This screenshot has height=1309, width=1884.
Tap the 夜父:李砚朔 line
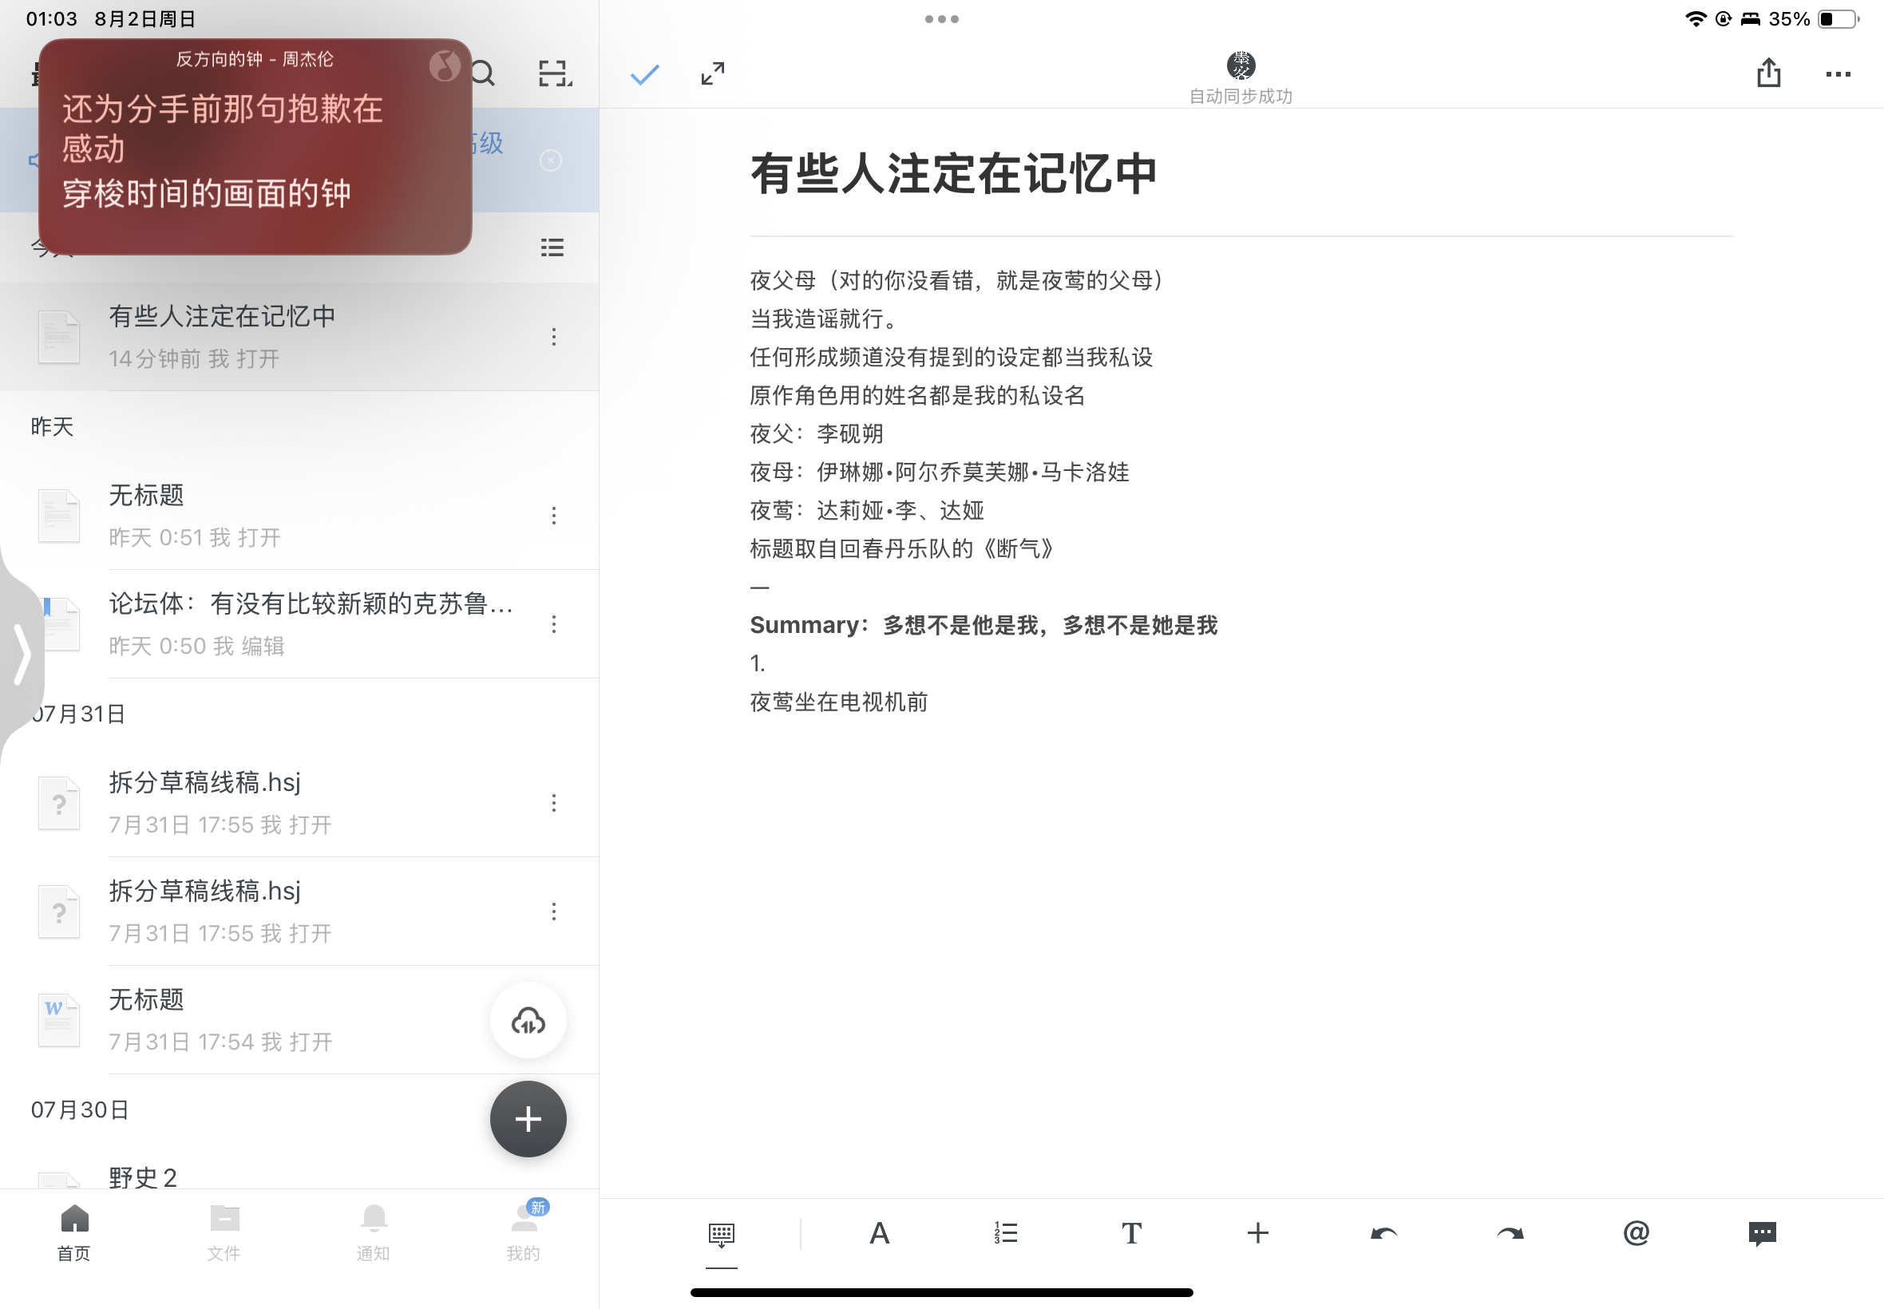point(816,434)
